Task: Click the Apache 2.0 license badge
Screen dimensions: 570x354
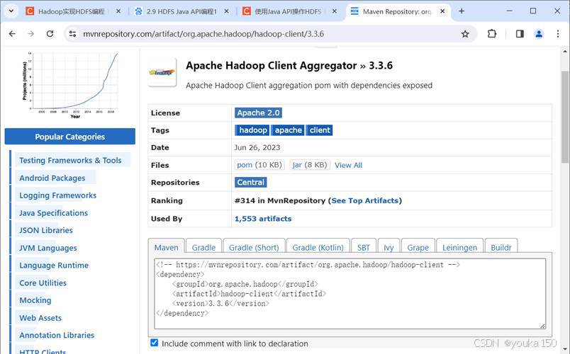Action: 258,113
